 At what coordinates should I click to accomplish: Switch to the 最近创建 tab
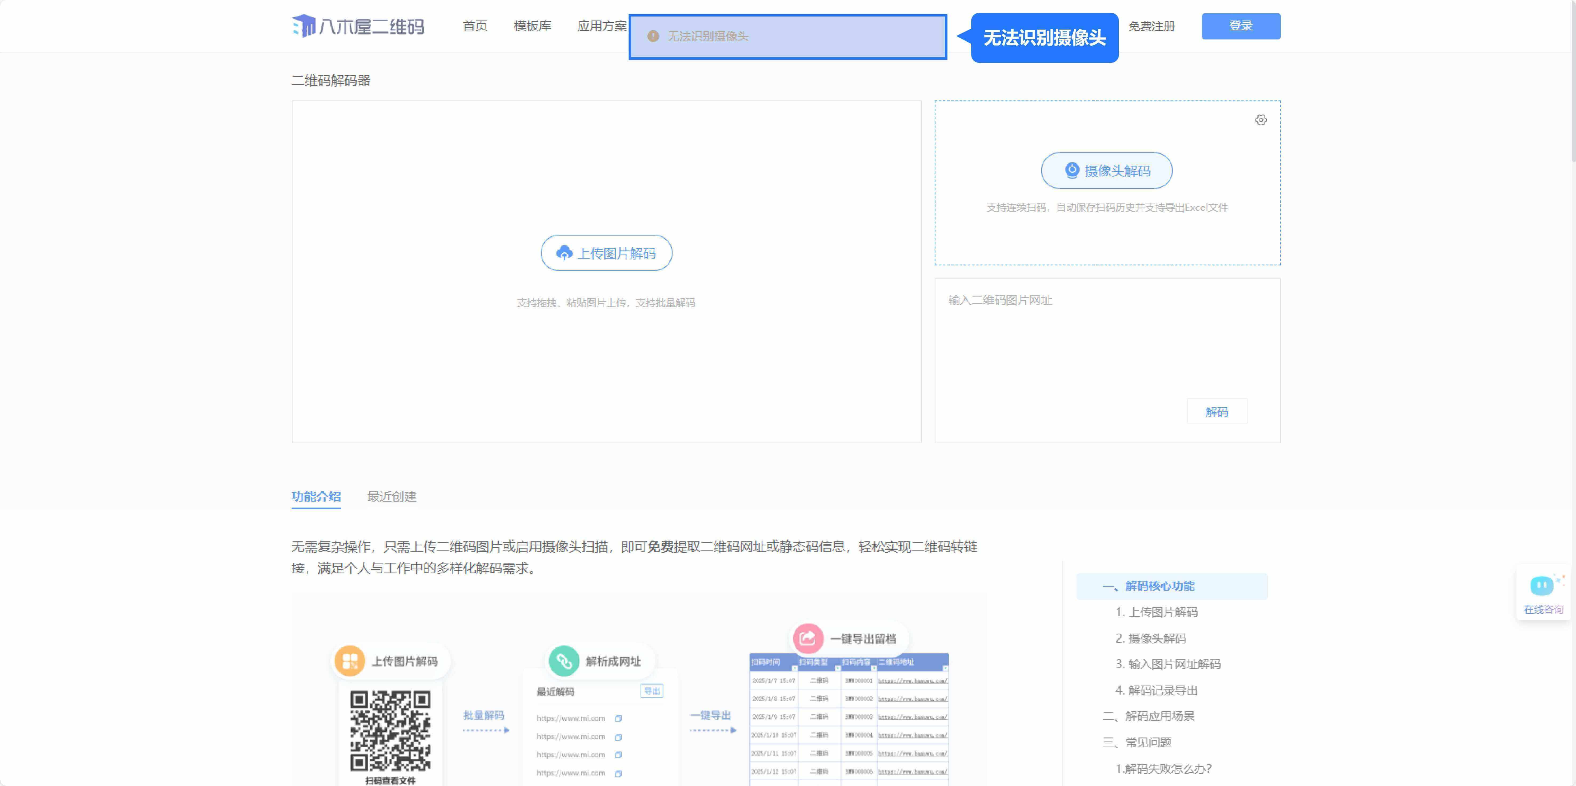(x=391, y=496)
